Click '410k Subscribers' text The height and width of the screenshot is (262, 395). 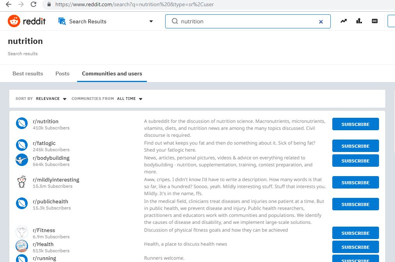(51, 128)
